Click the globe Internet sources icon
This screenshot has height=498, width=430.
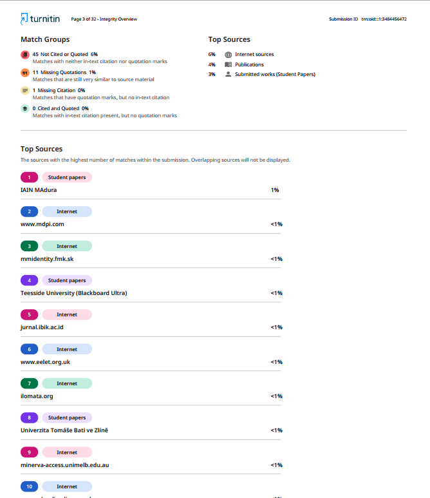pos(228,55)
